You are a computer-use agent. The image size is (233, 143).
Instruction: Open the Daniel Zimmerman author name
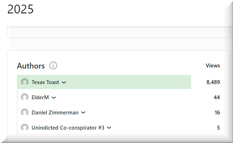click(55, 113)
